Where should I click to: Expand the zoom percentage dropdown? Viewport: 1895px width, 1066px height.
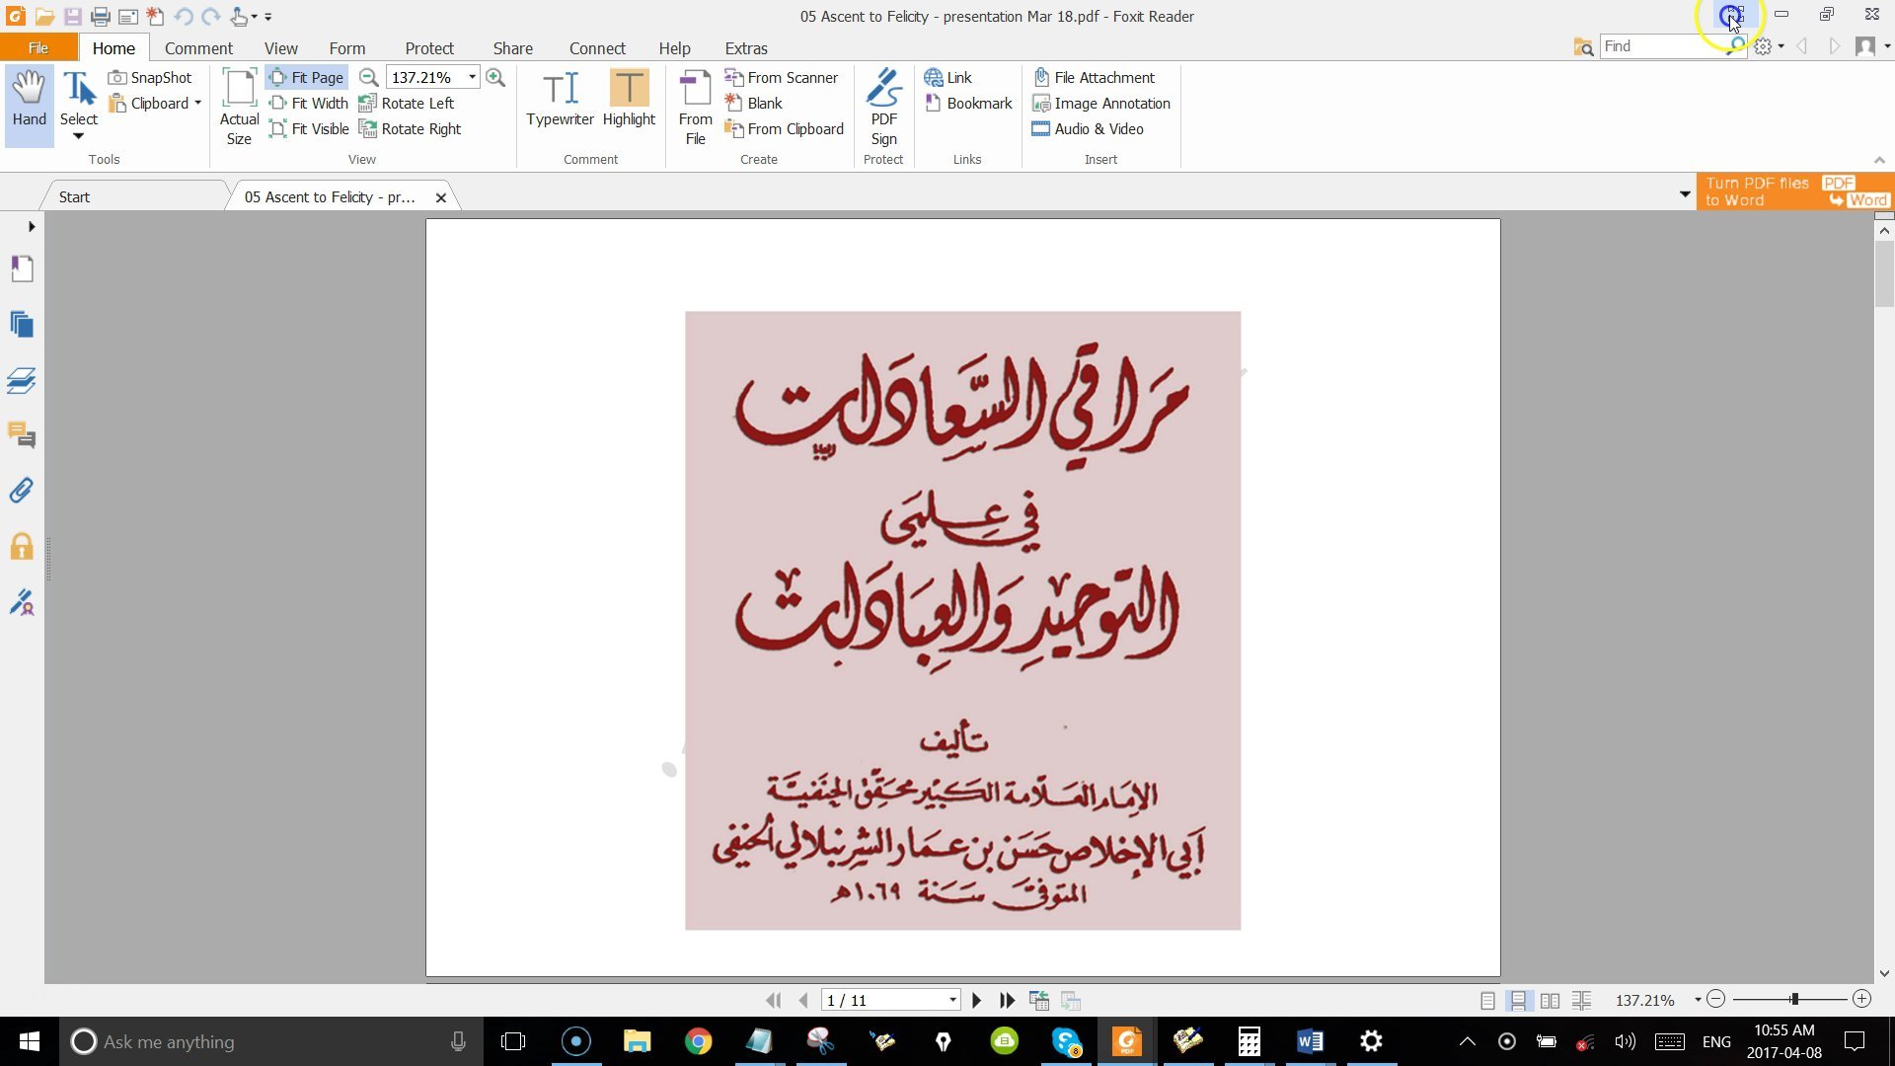pos(473,78)
